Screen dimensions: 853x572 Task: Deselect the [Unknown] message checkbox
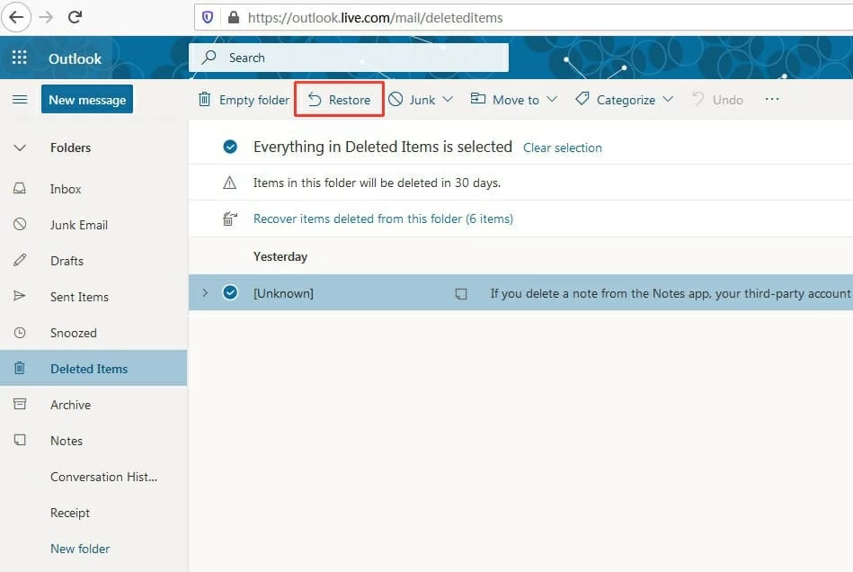pyautogui.click(x=230, y=293)
